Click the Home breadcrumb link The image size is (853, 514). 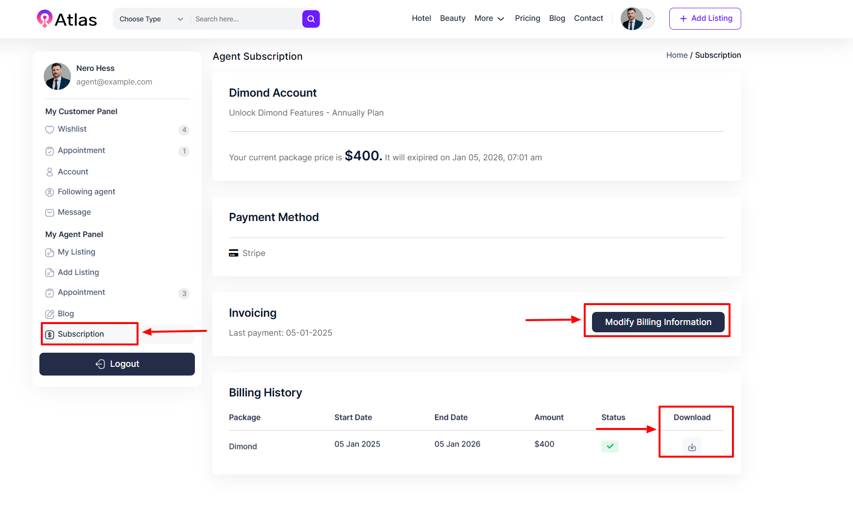tap(677, 55)
